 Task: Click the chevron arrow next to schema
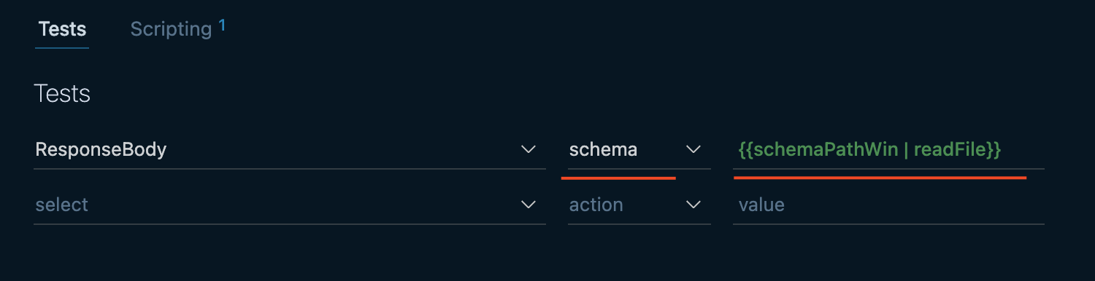[693, 150]
